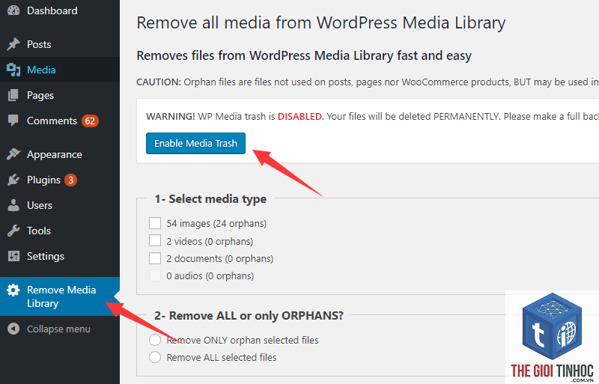599x384 pixels.
Task: Check the 2 videos checkbox
Action: [x=155, y=241]
